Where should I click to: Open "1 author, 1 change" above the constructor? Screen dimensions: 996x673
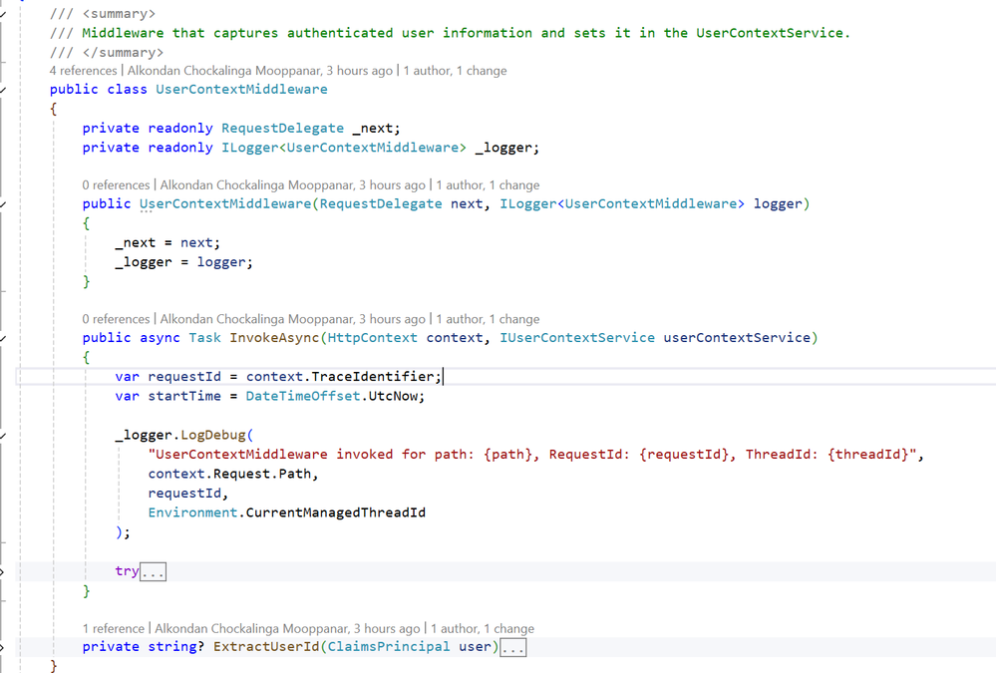coord(488,184)
